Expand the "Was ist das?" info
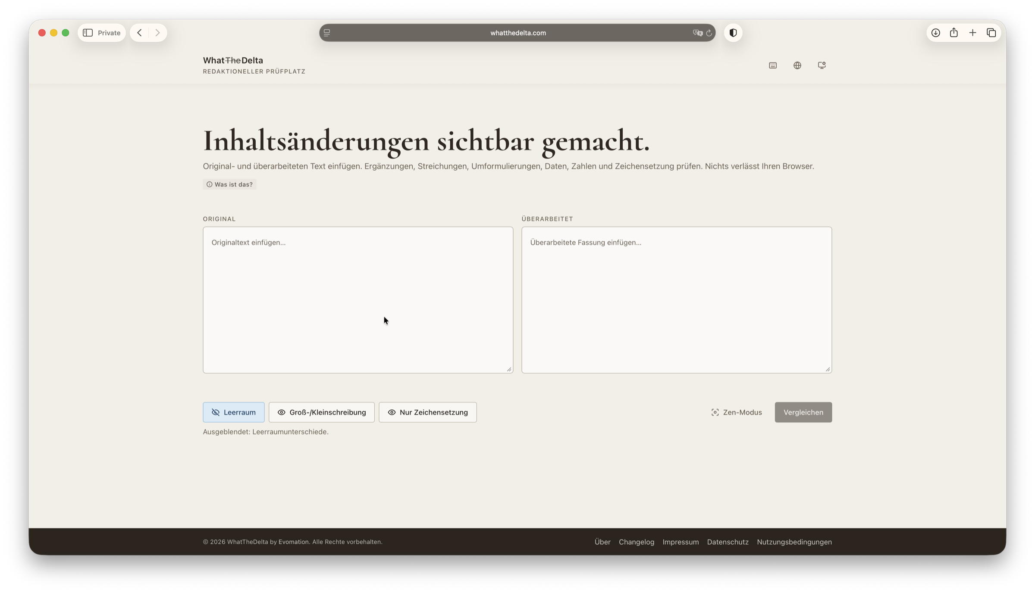 (x=229, y=184)
